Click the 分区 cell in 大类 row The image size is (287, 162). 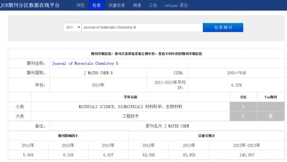tap(243, 116)
